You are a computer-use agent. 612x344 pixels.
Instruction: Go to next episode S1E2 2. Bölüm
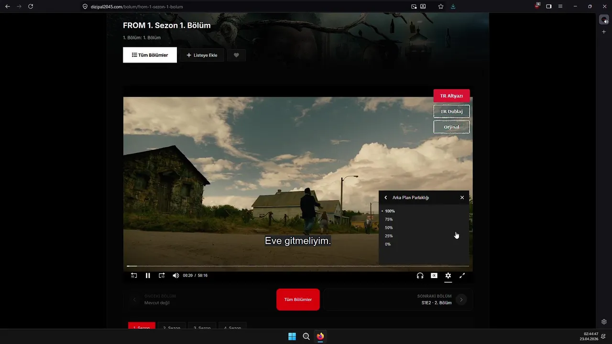(x=398, y=300)
